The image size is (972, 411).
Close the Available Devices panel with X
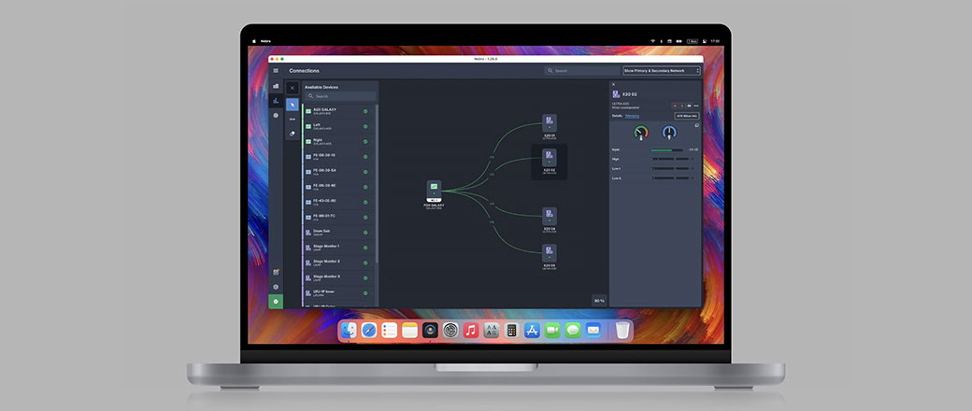pyautogui.click(x=292, y=88)
